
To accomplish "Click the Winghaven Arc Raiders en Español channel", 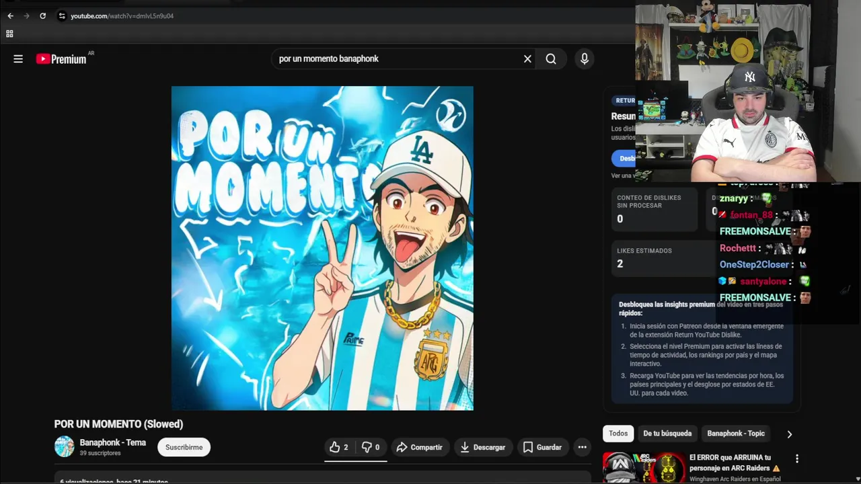I will (735, 479).
